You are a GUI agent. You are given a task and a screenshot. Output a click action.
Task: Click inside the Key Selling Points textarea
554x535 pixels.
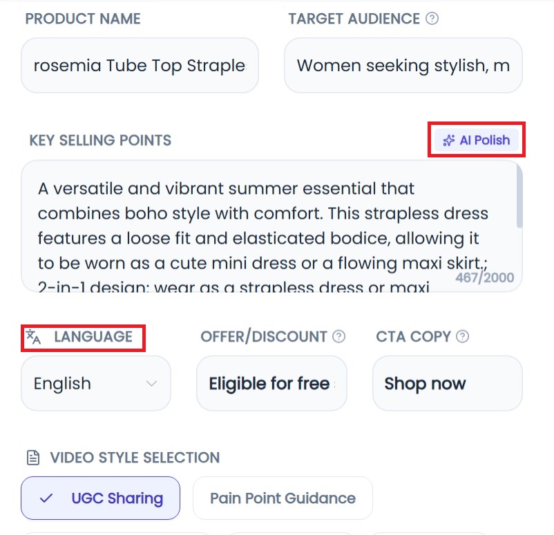(262, 226)
